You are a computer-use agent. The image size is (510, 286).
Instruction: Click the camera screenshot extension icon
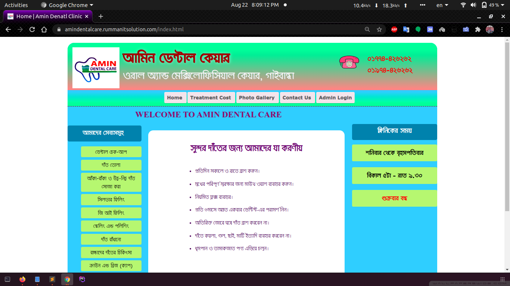click(x=466, y=29)
